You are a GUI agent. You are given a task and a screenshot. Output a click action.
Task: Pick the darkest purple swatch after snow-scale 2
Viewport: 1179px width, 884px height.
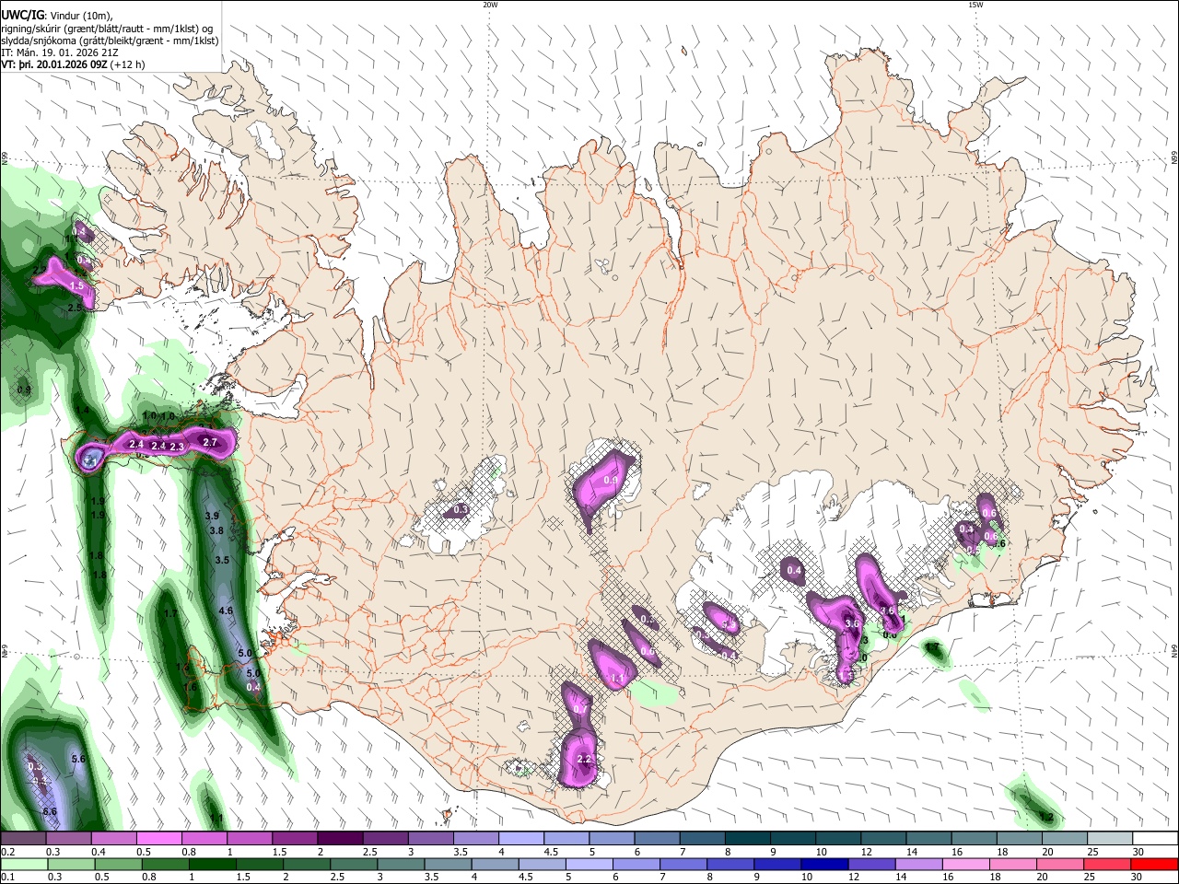[x=339, y=839]
